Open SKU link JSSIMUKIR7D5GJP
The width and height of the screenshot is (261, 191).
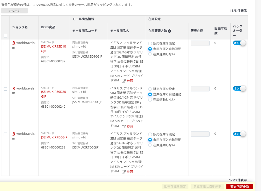(54, 137)
